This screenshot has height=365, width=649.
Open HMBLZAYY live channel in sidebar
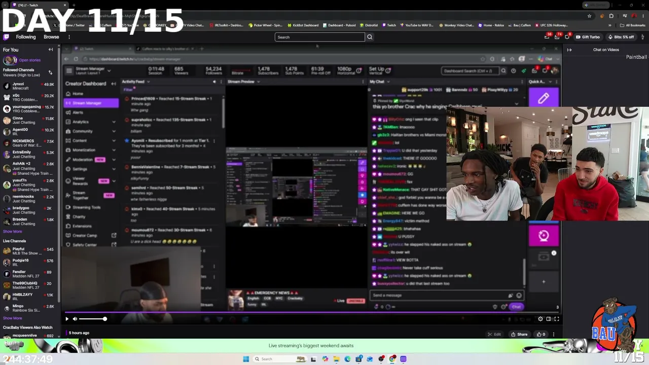pyautogui.click(x=28, y=297)
